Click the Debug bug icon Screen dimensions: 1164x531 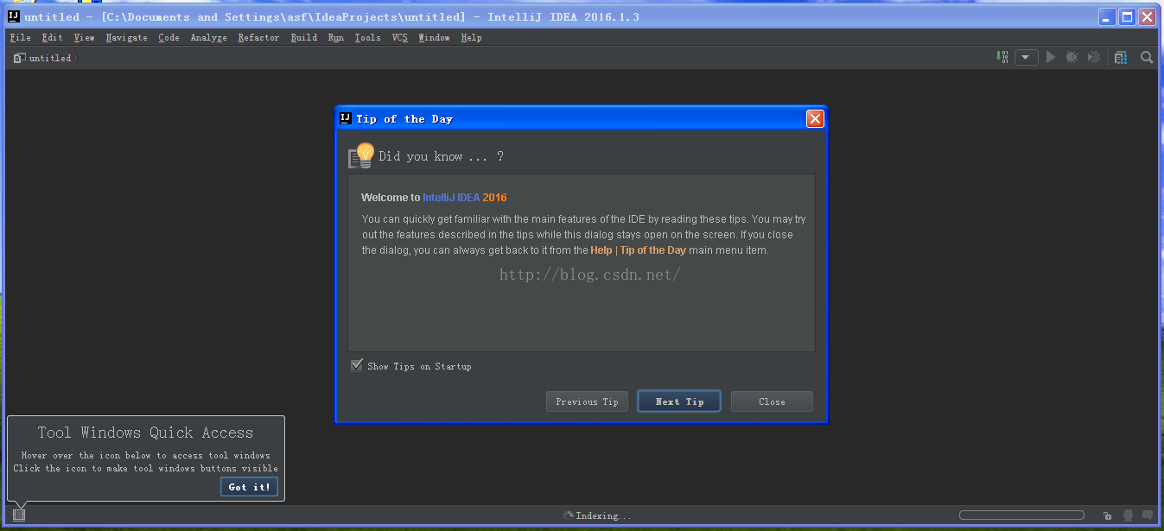1072,57
